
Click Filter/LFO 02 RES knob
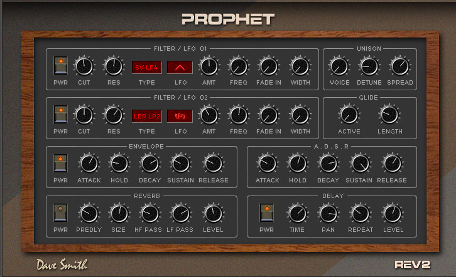pos(114,115)
